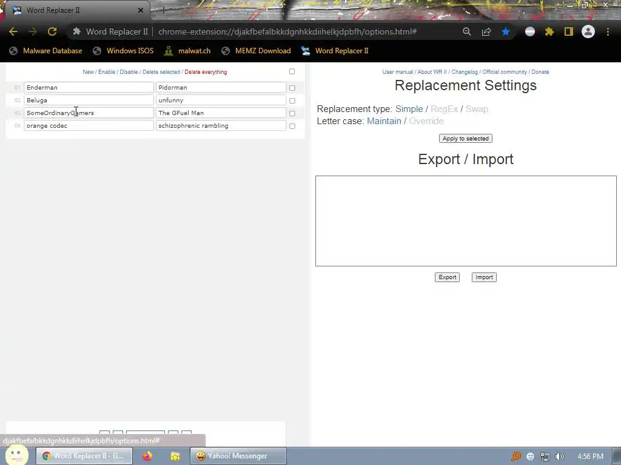Select Swap replacement type
Screen dimensions: 621x465
(477, 109)
